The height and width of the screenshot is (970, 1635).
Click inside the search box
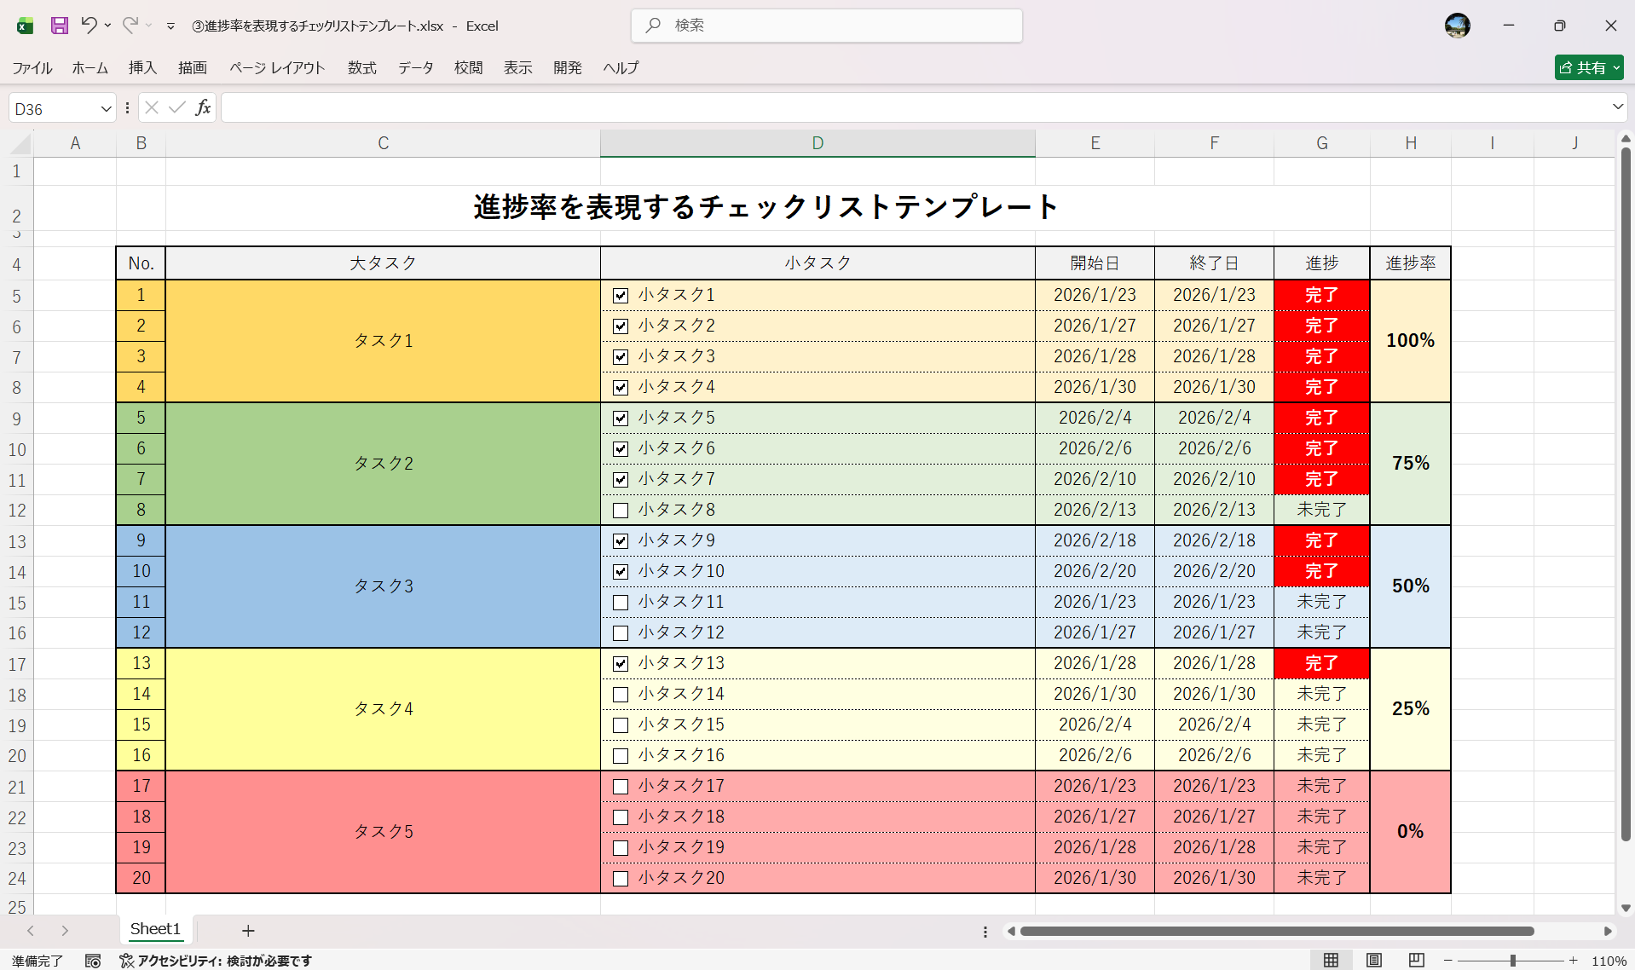[x=825, y=26]
